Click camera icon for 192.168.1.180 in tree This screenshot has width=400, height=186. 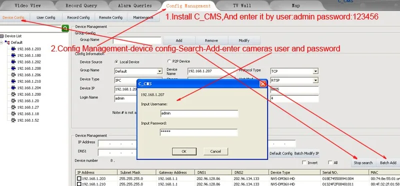pos(13,55)
